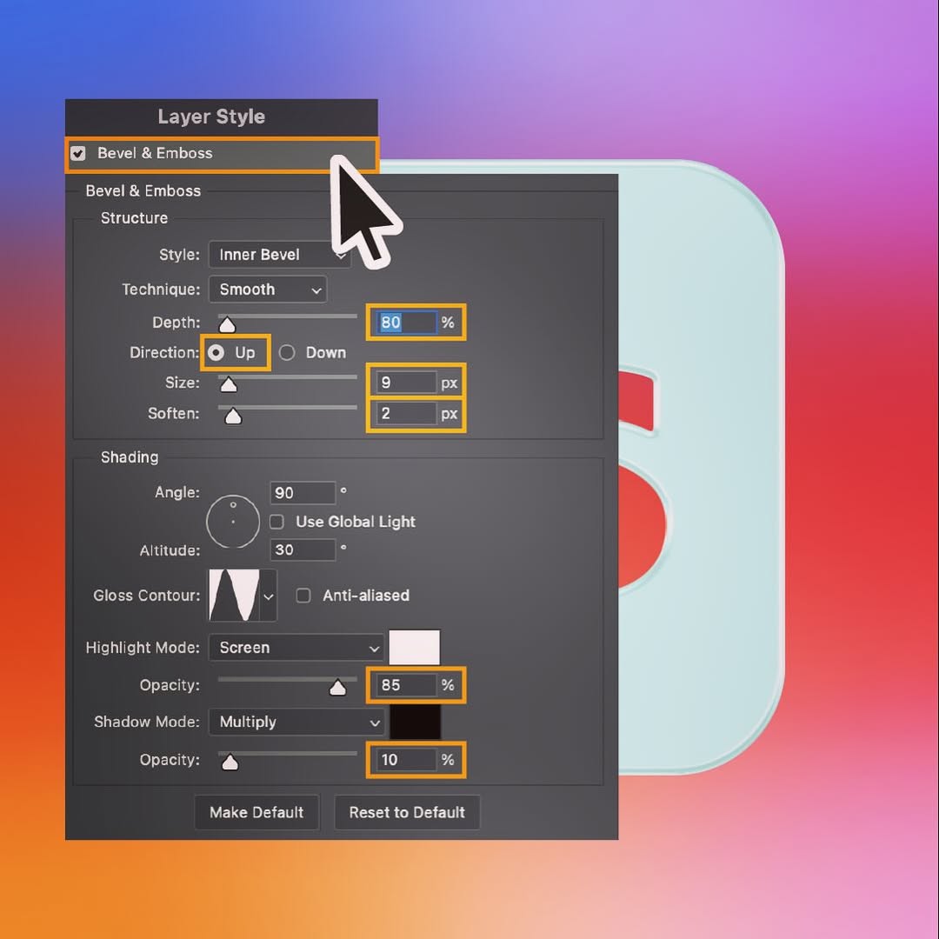Viewport: 939px width, 939px height.
Task: Click the Soften slider handle
Action: [x=233, y=416]
